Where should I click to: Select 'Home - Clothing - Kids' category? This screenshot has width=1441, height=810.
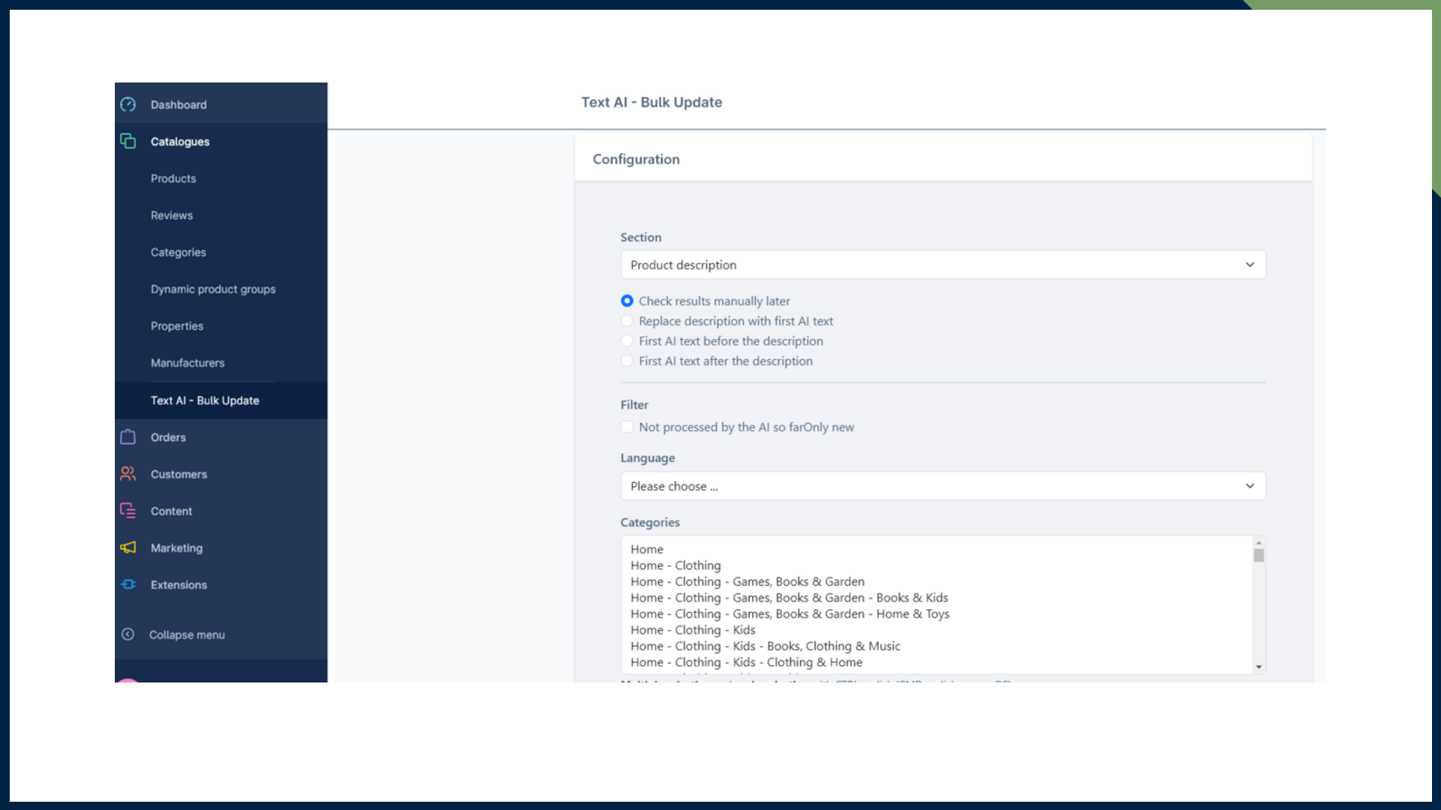(x=693, y=630)
